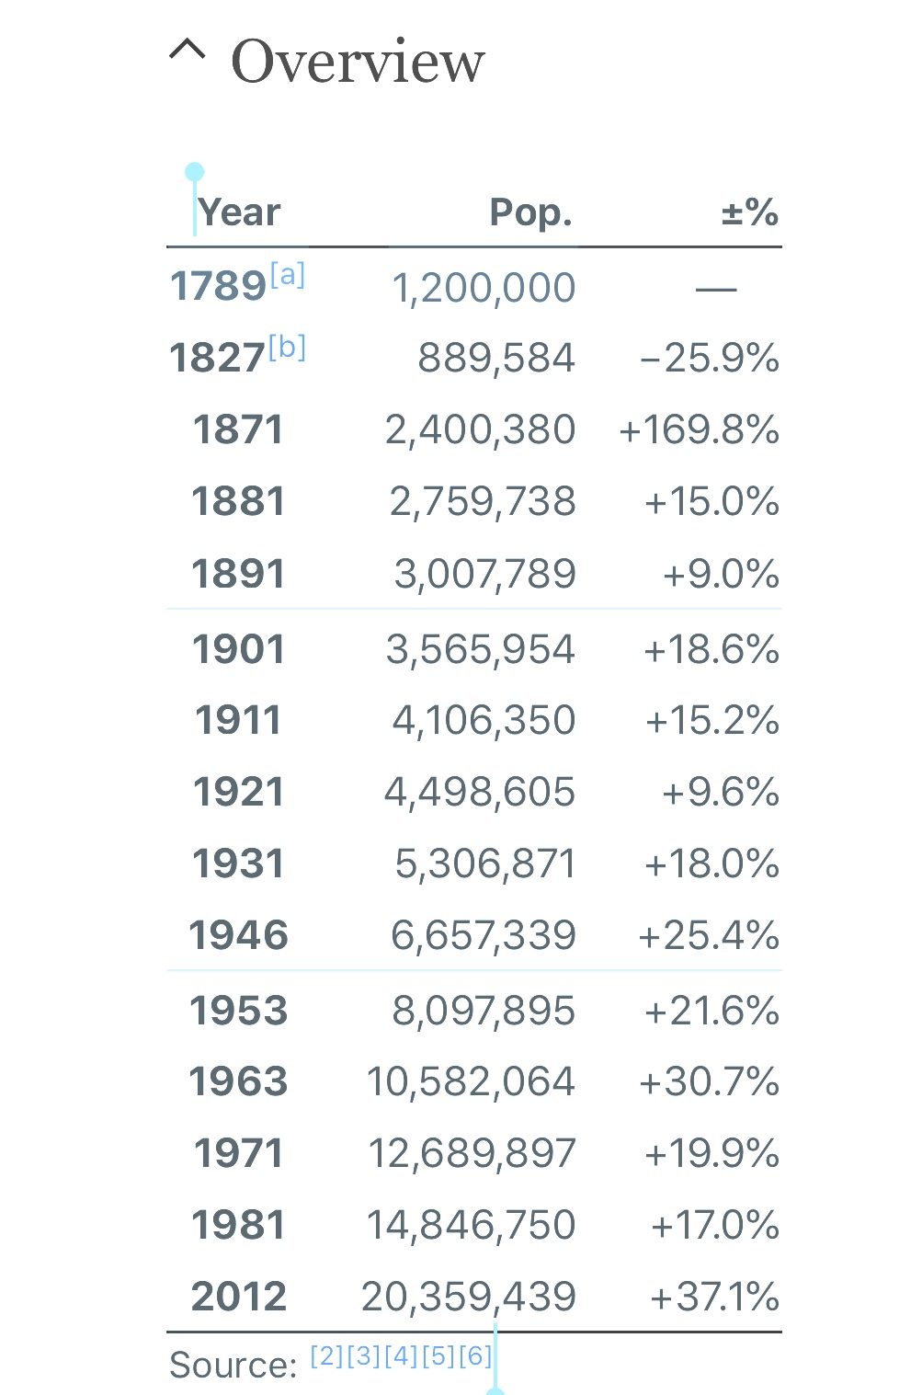922x1395 pixels.
Task: Grab the text selection end handle
Action: 495,1389
